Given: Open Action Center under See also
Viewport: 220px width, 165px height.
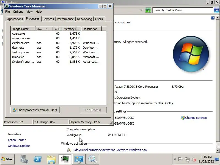Looking at the screenshot, I should click(x=16, y=140).
